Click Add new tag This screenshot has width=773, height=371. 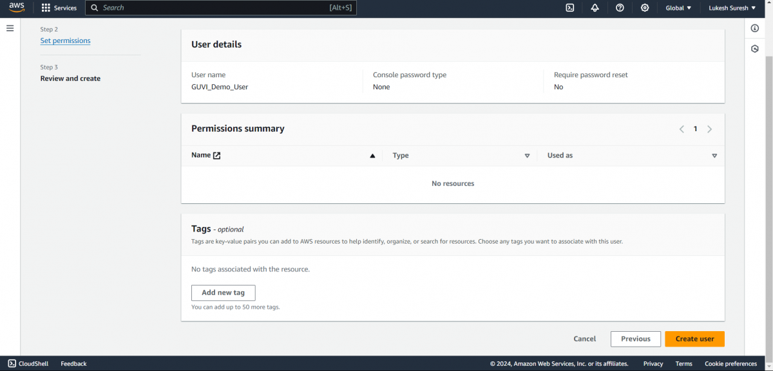click(223, 293)
